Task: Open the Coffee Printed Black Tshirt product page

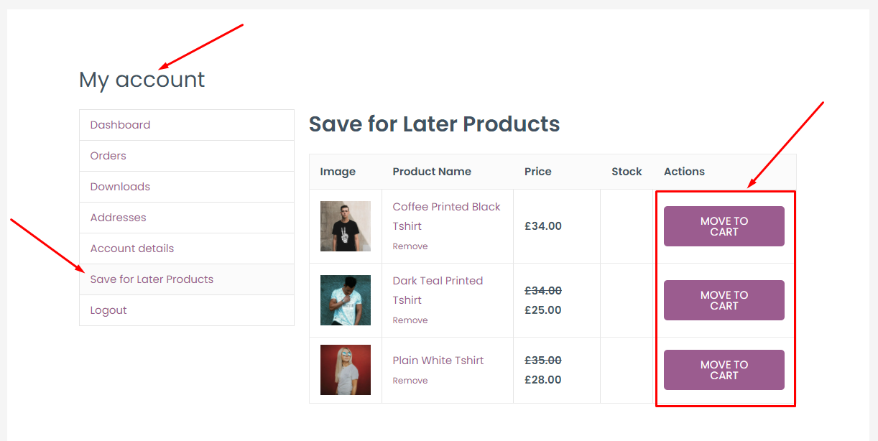Action: tap(446, 215)
